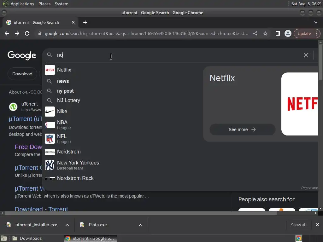Share this page via share icon
The image size is (323, 242).
(255, 33)
